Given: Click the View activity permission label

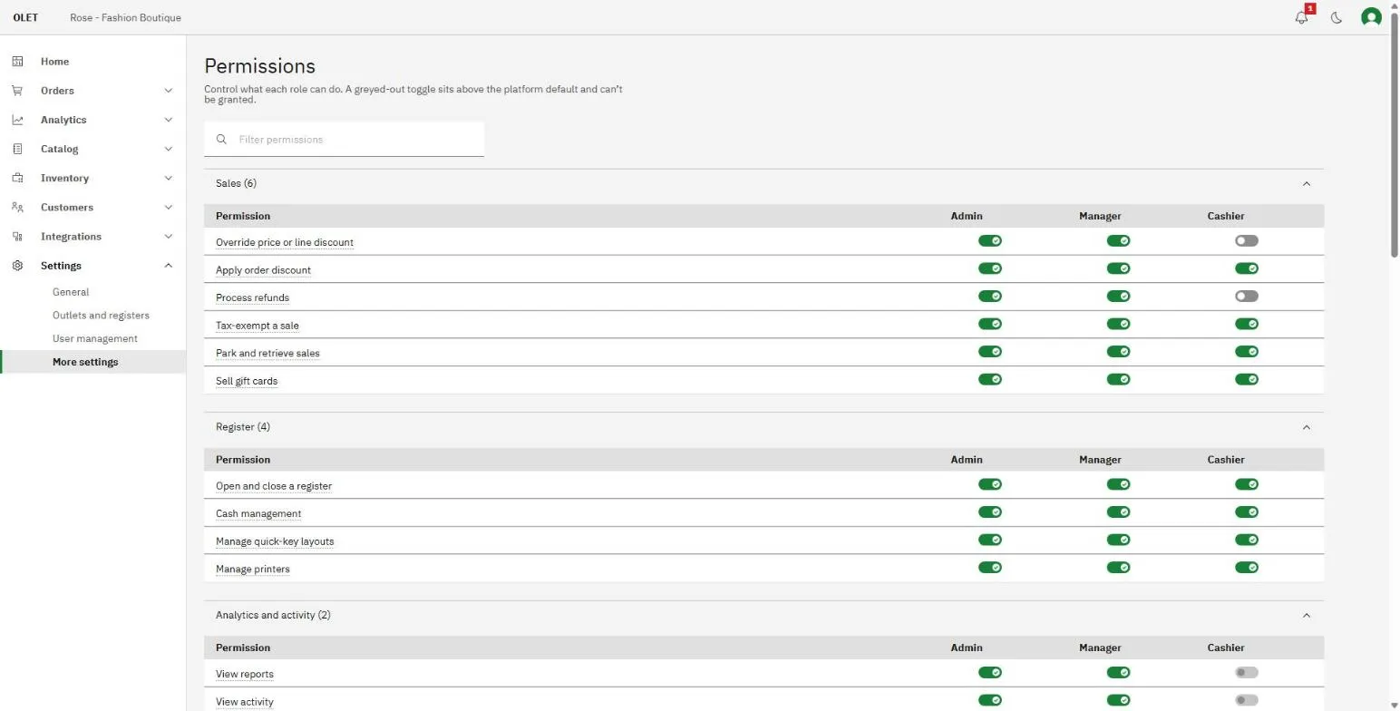Looking at the screenshot, I should pos(245,702).
